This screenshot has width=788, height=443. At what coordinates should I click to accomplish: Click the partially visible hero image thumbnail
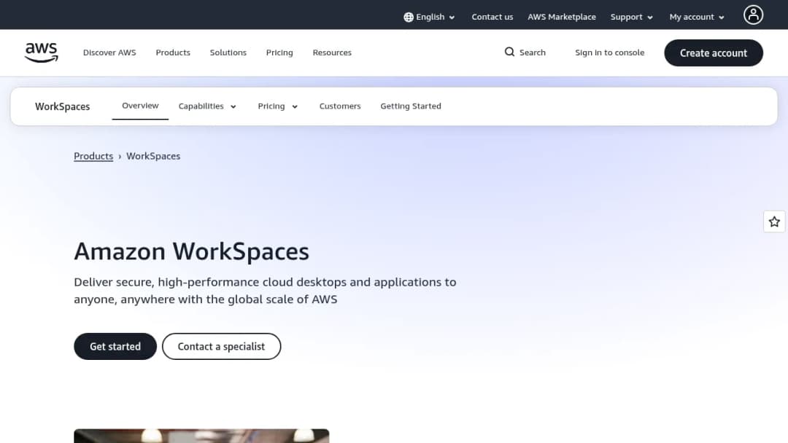(x=201, y=436)
